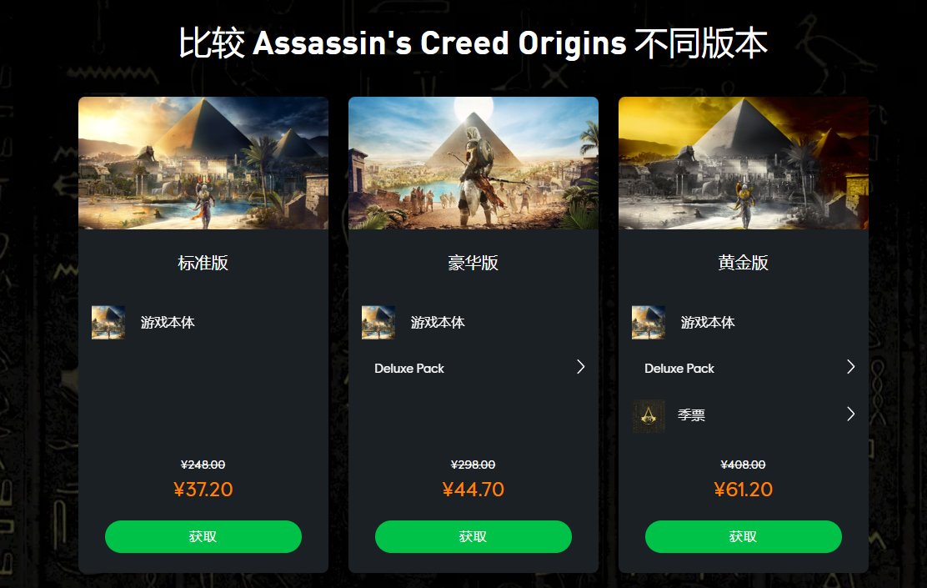Click Deluxe Pack label in 豪华版 card
Screen dimensions: 927x588
[409, 369]
